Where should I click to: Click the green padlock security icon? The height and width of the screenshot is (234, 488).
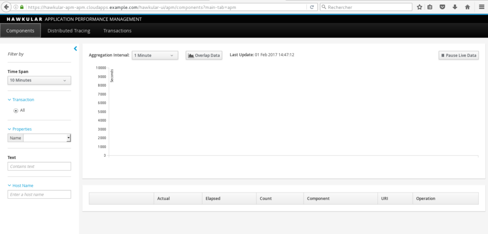tap(22, 7)
